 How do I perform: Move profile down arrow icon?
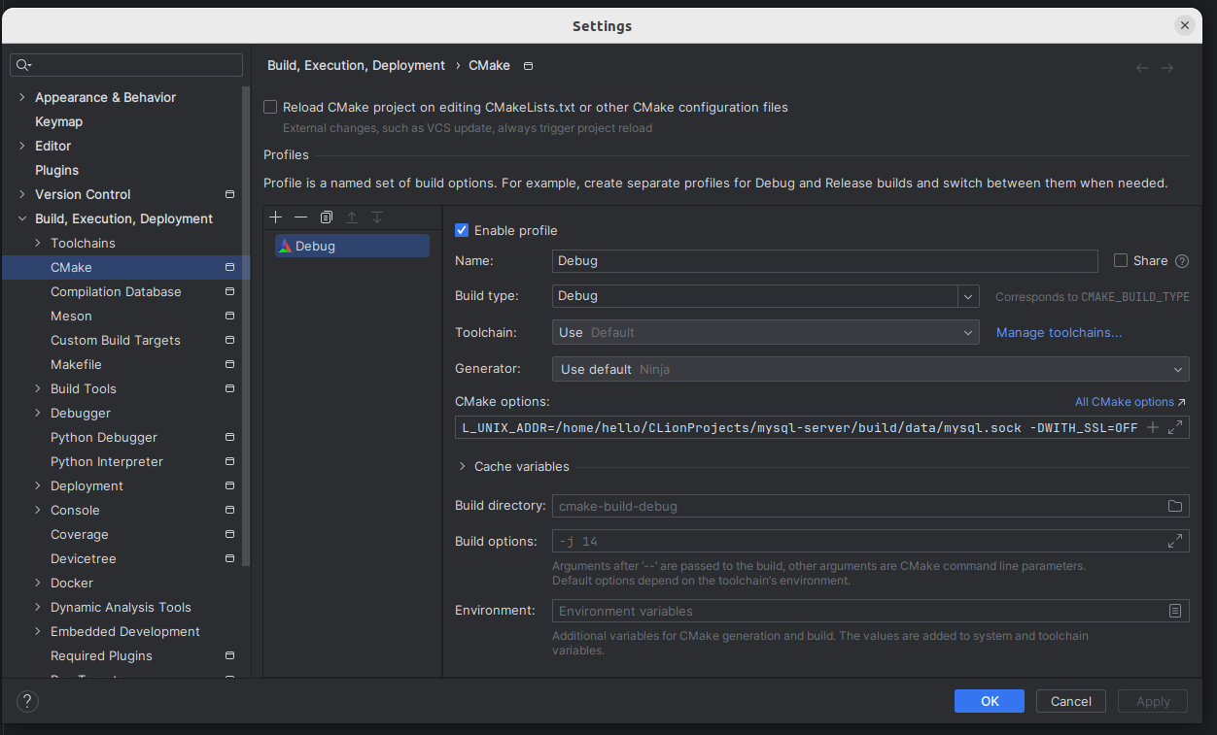[377, 217]
